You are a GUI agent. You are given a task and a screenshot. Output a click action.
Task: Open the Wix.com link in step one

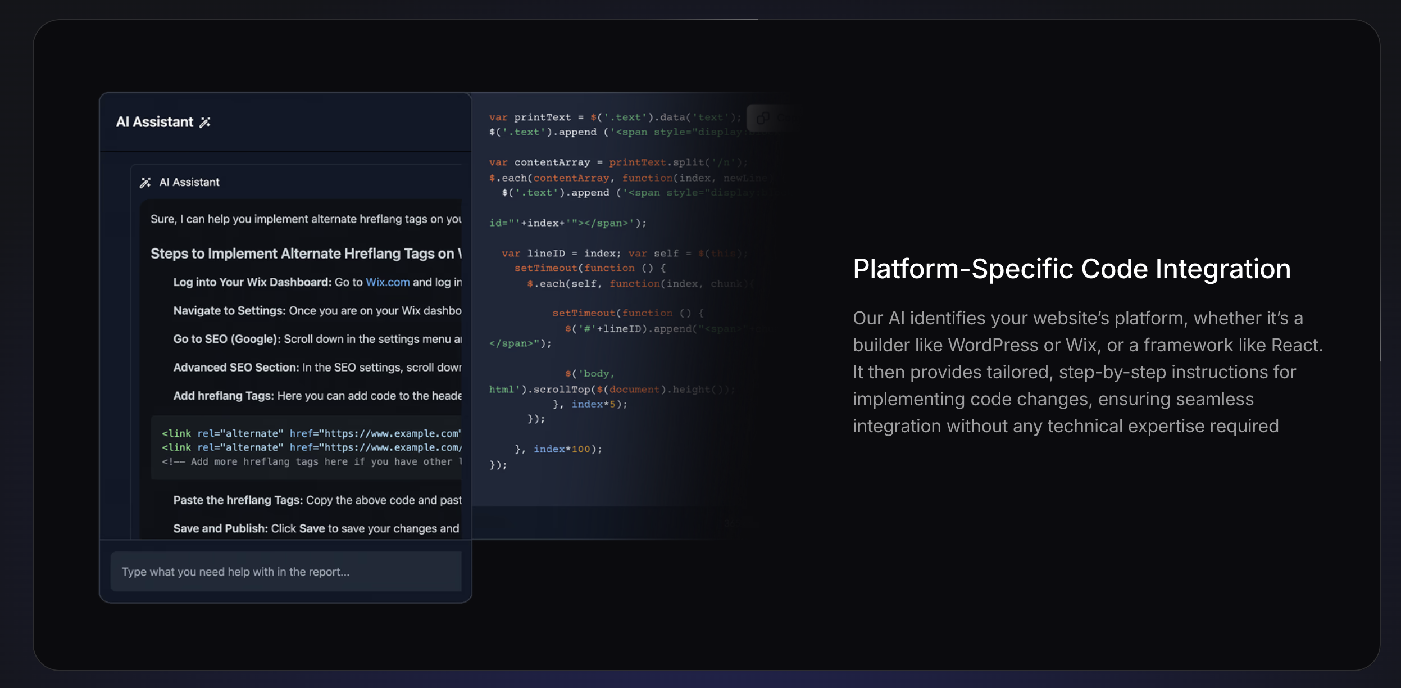(388, 282)
